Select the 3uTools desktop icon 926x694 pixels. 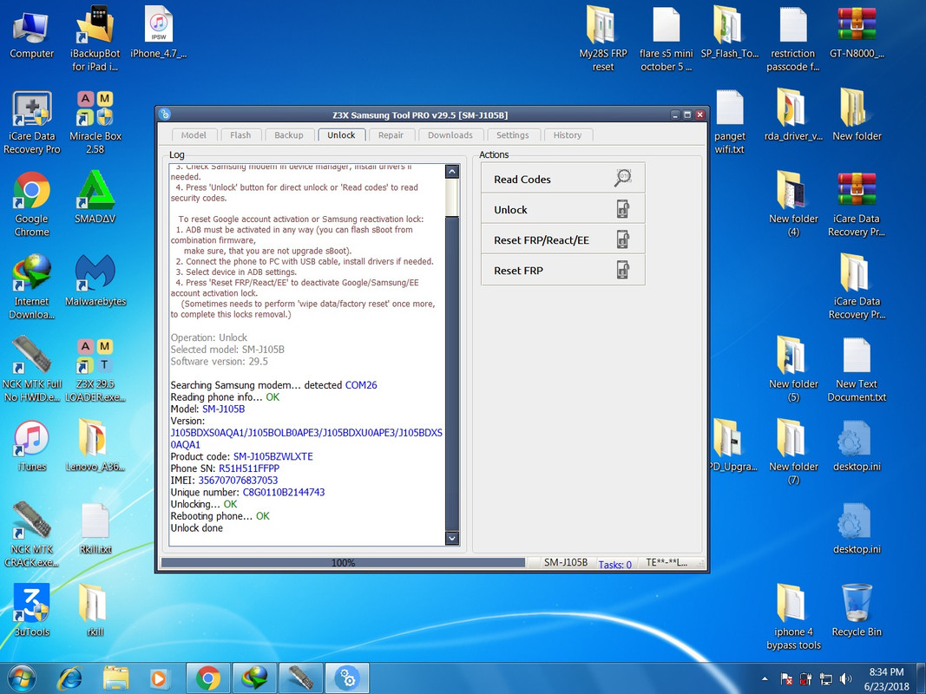coord(32,612)
